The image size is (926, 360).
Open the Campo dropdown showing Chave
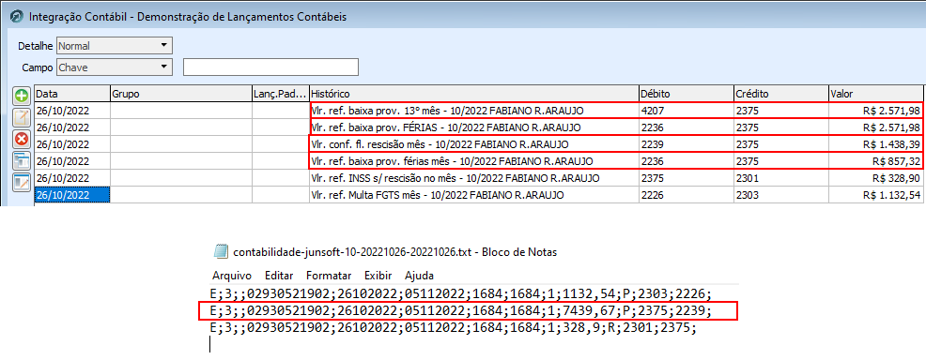[115, 67]
